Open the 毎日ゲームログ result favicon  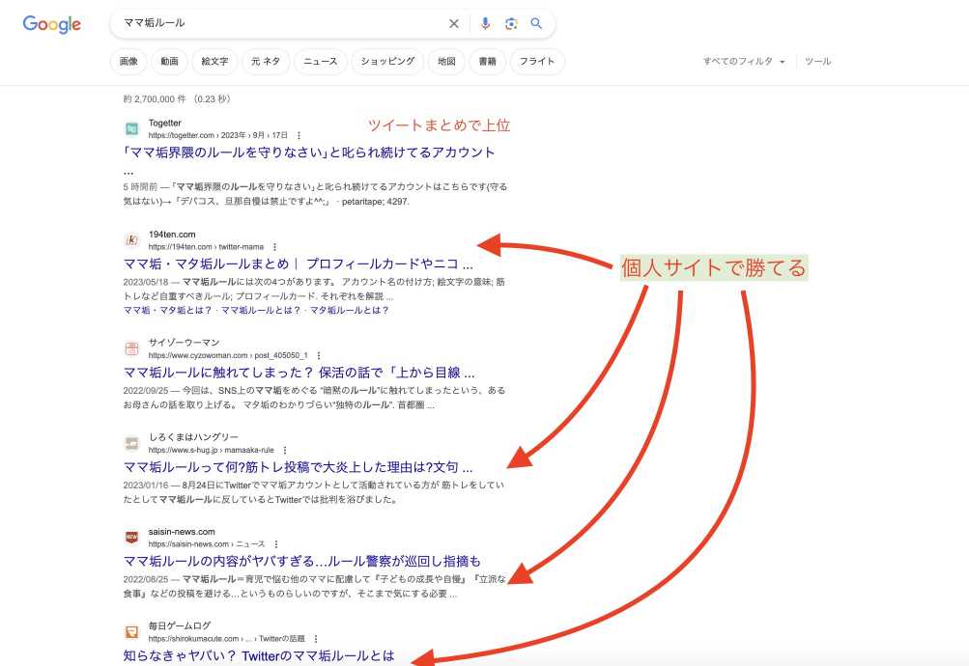(131, 632)
